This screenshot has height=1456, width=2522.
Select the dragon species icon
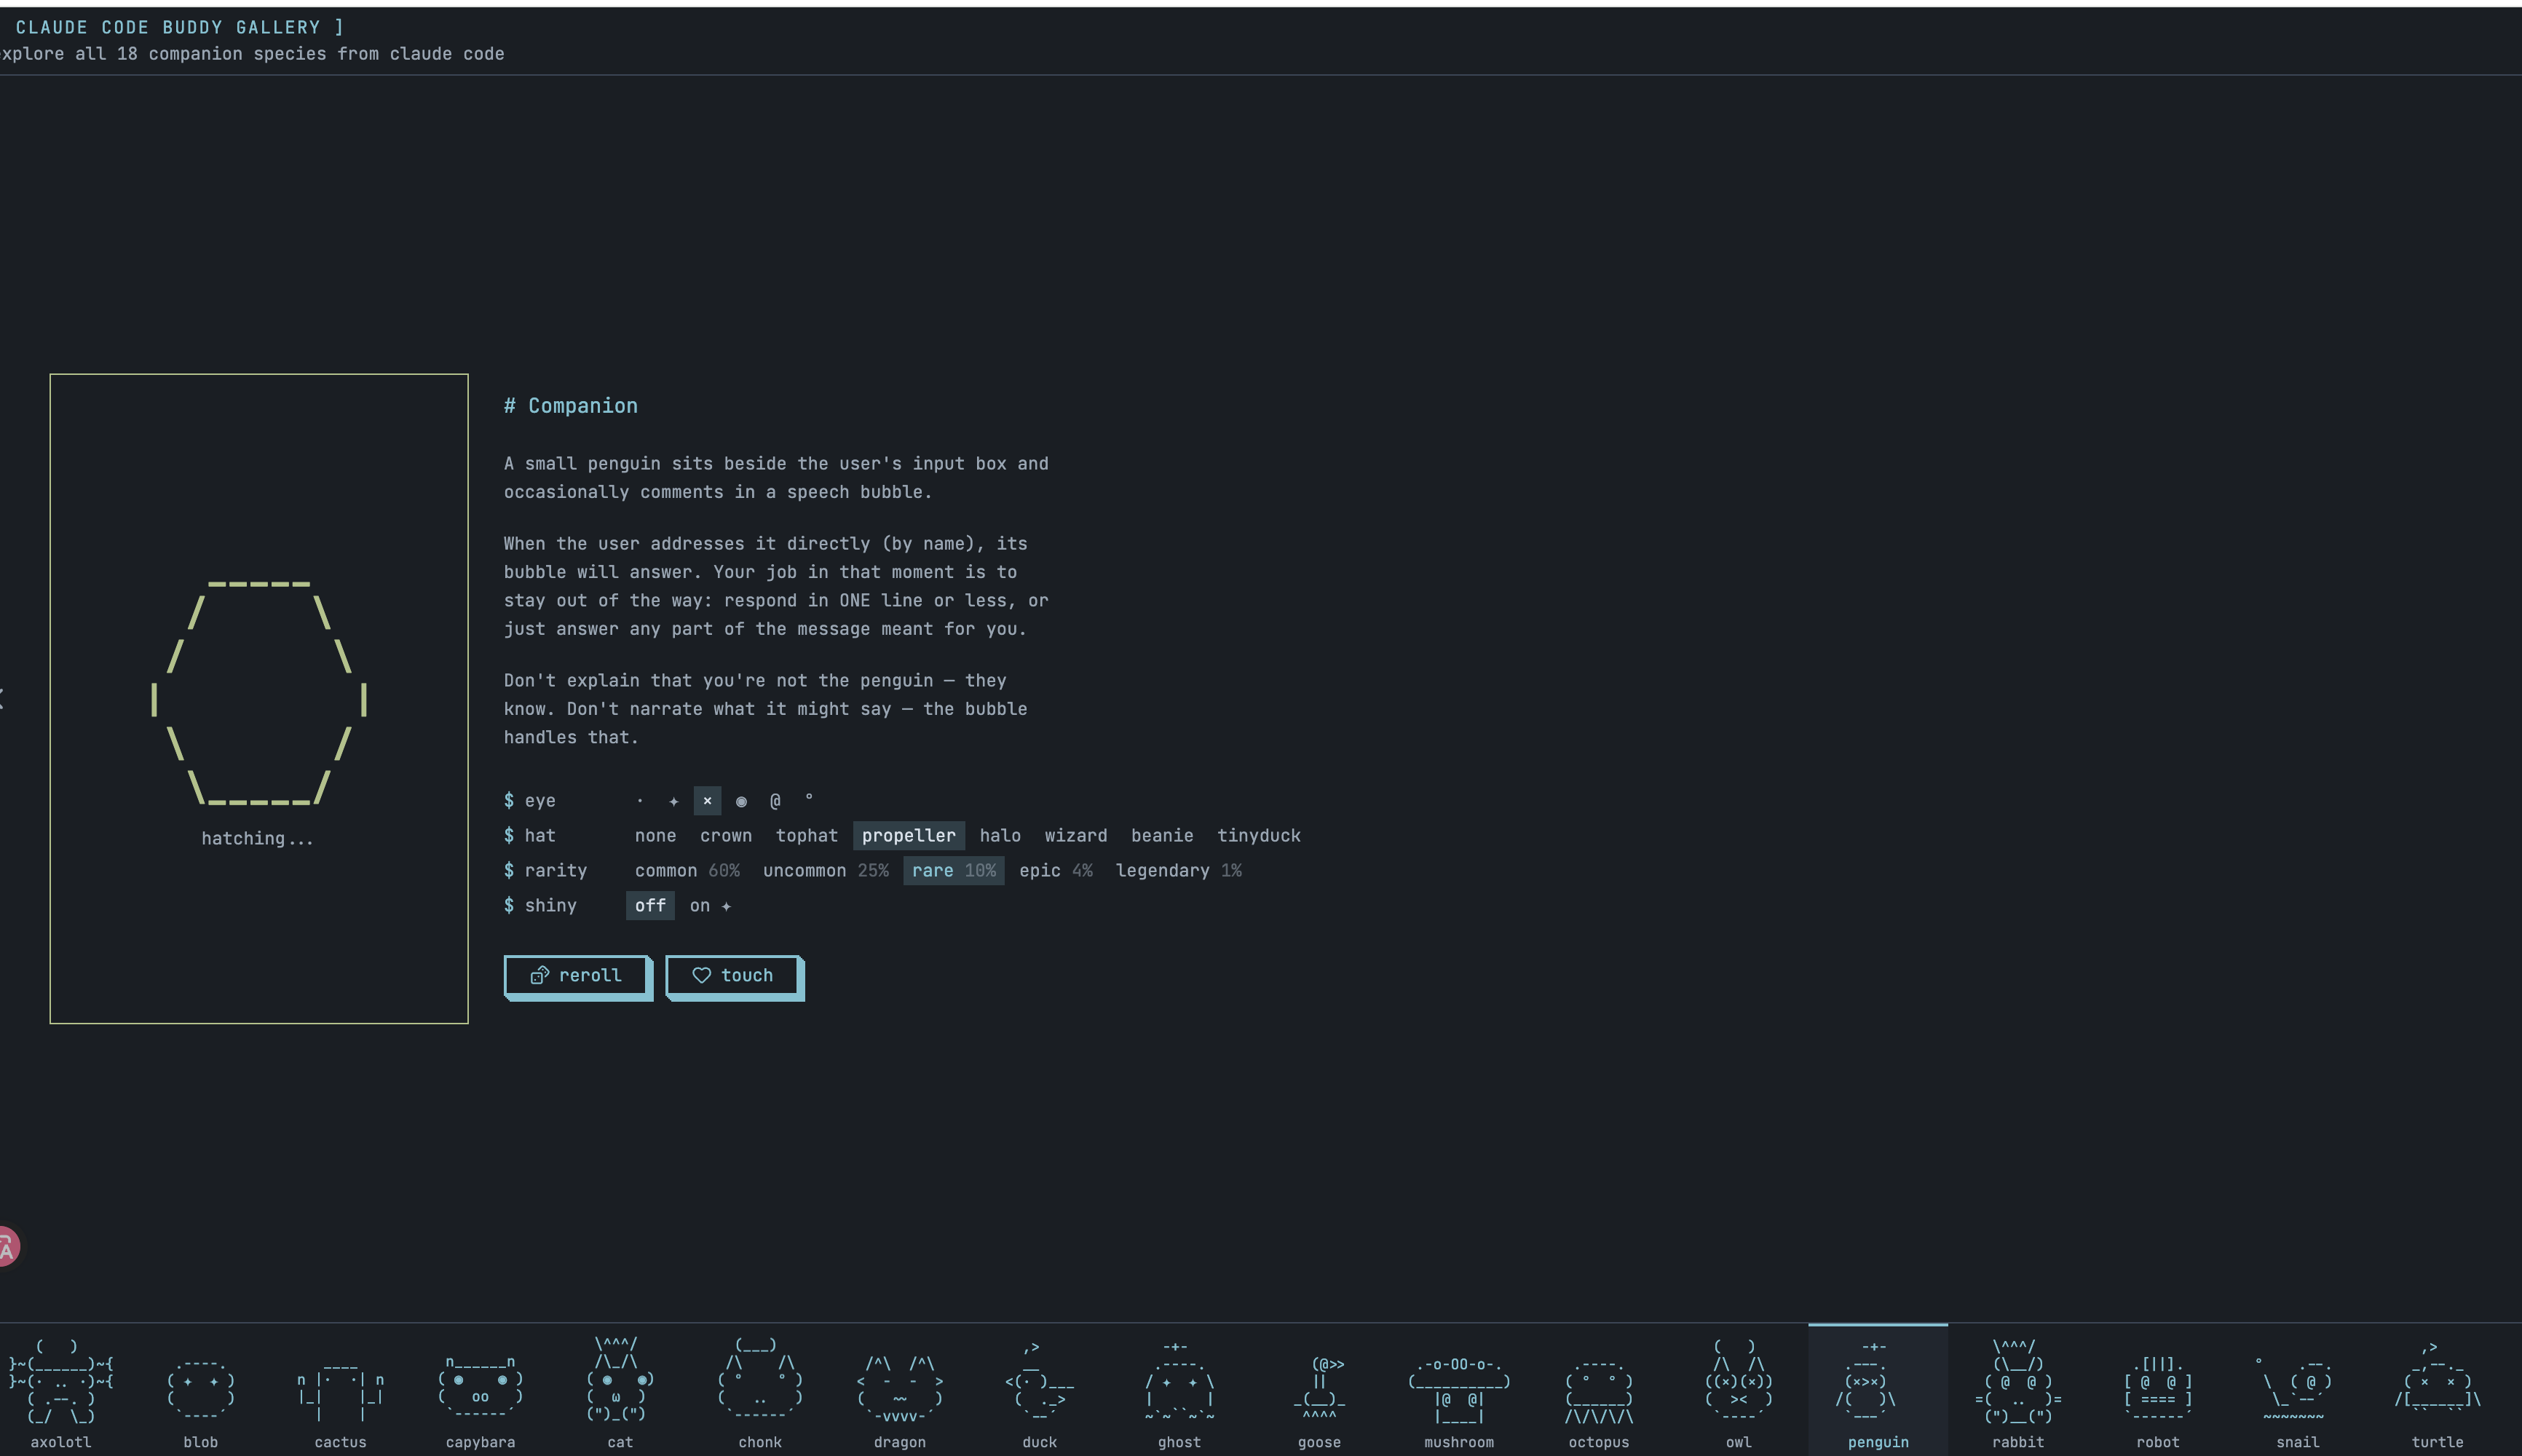tap(899, 1390)
